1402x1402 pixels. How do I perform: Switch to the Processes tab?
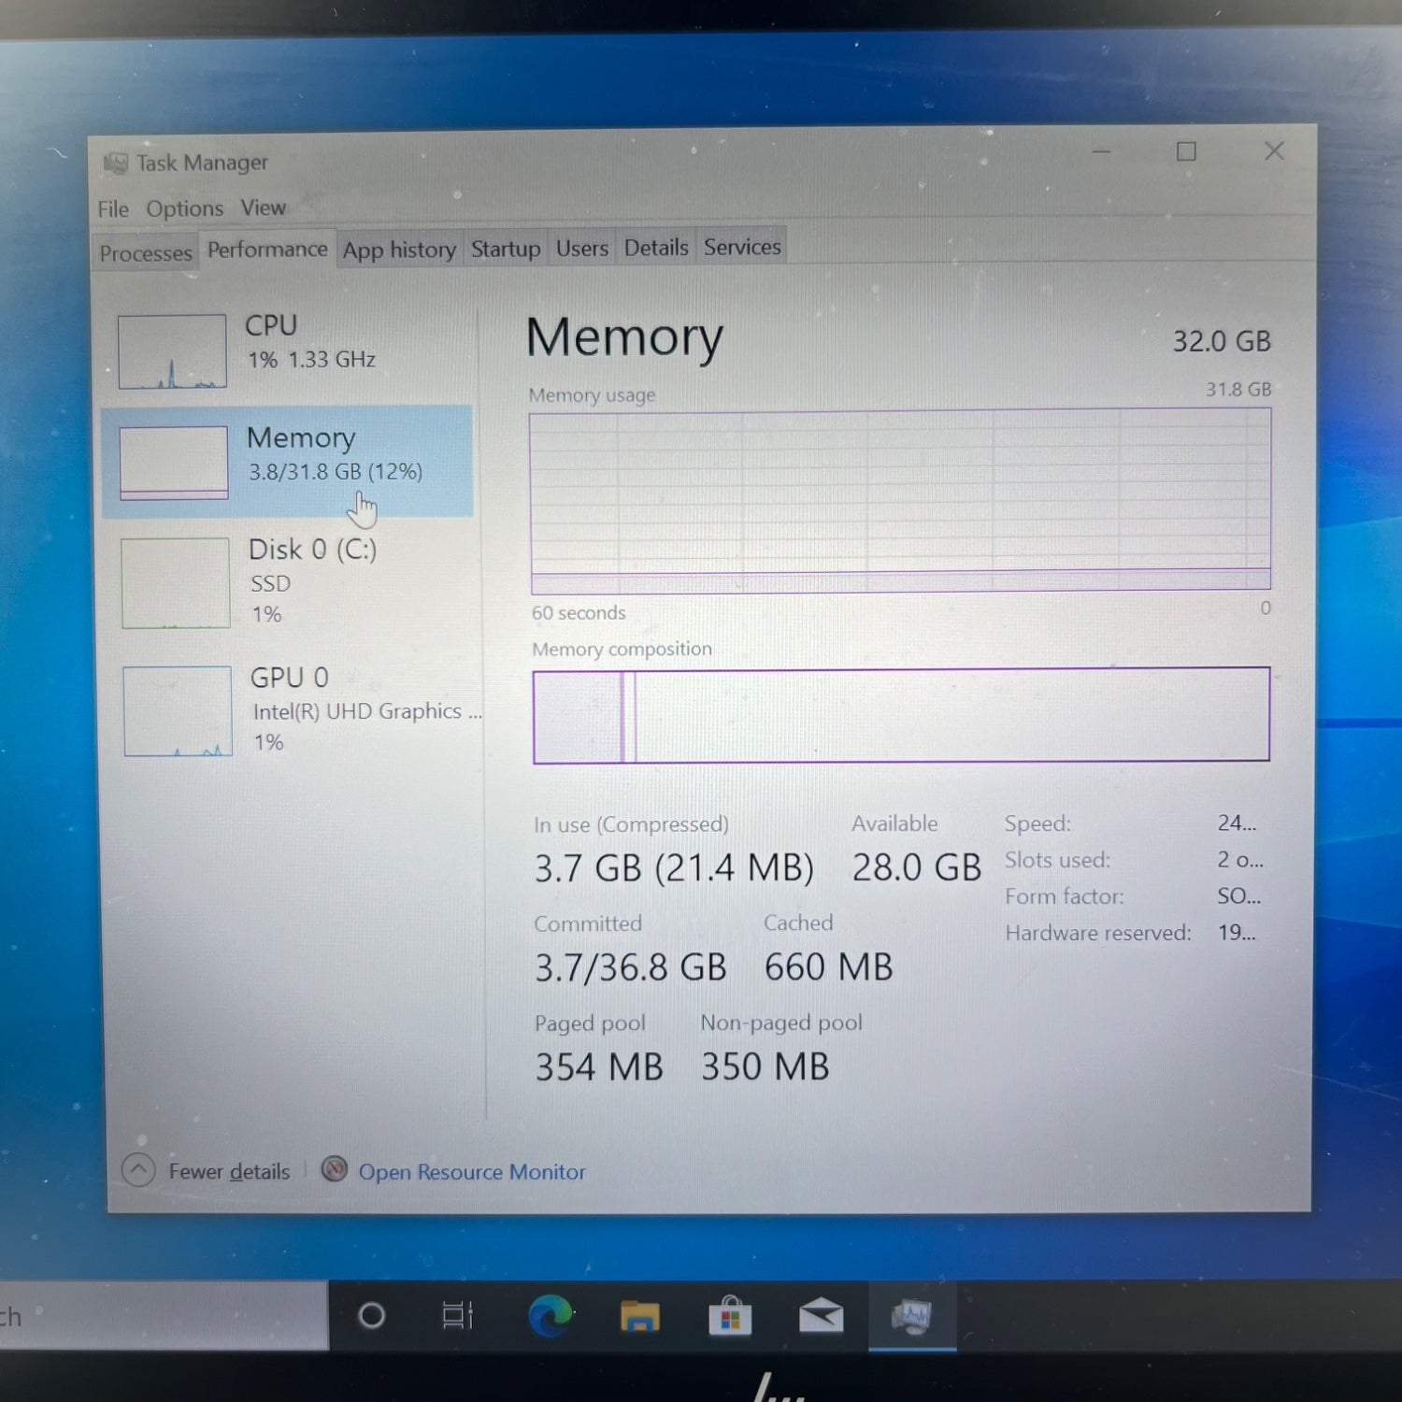coord(146,253)
